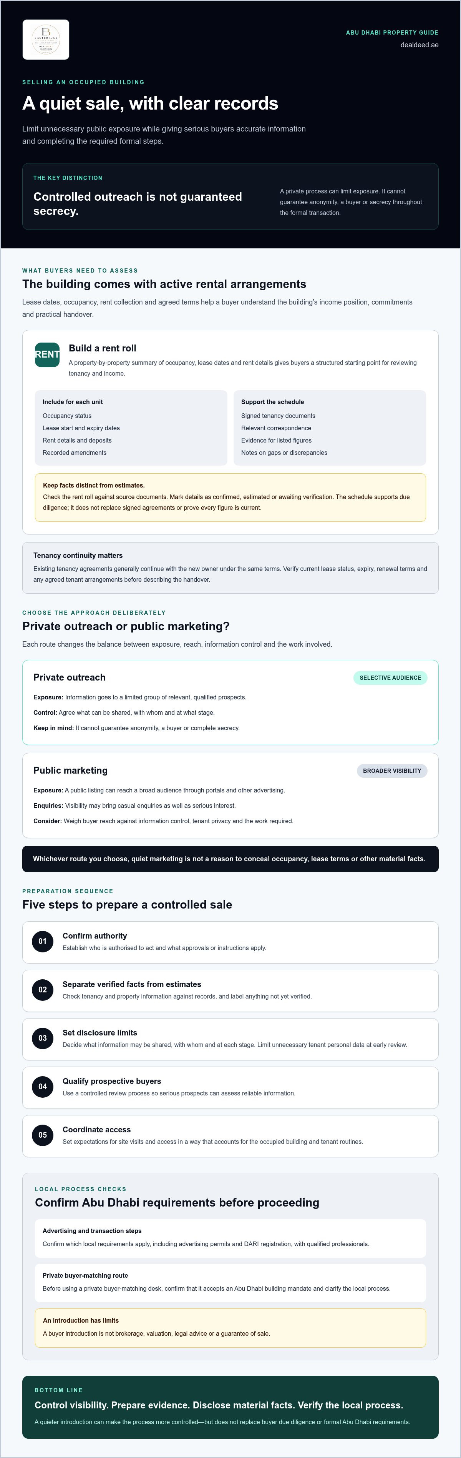Screen dimensions: 461x1458
Task: Select the step 04 number circle
Action: click(x=42, y=1087)
